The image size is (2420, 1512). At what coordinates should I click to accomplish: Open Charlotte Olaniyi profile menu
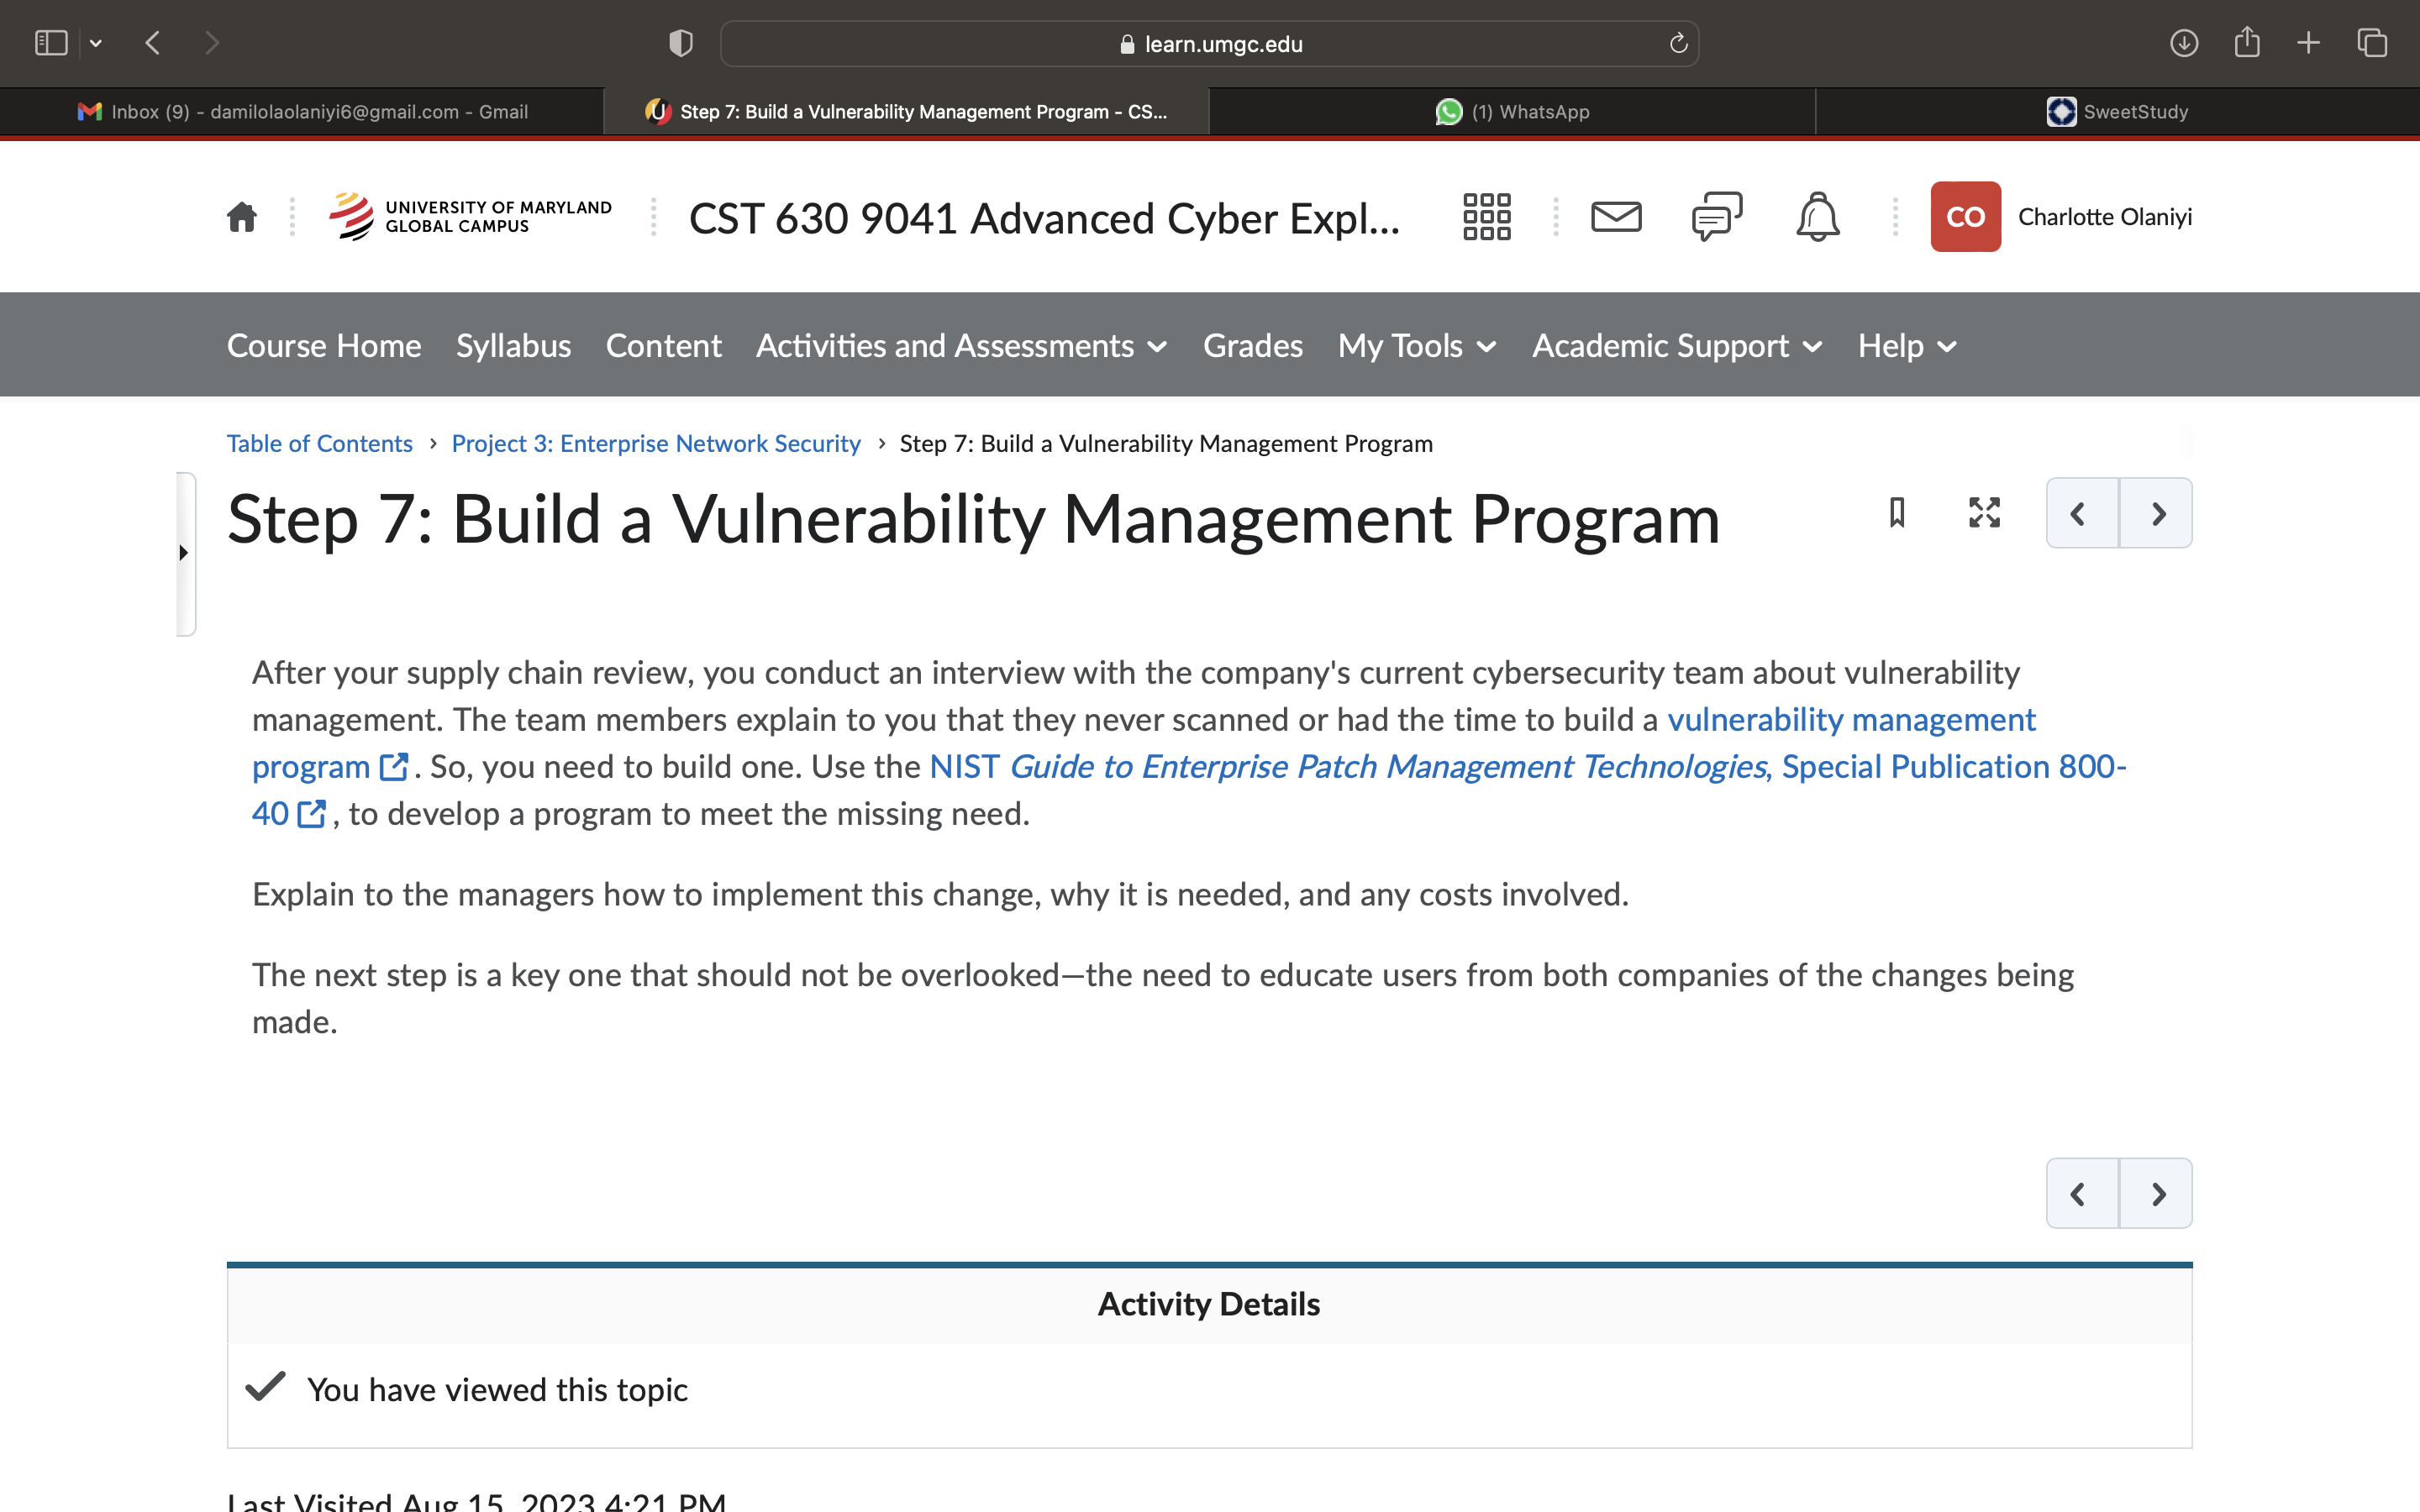(x=2104, y=217)
